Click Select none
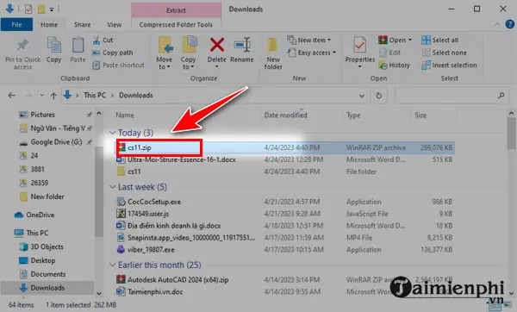517x312 pixels. (x=444, y=53)
